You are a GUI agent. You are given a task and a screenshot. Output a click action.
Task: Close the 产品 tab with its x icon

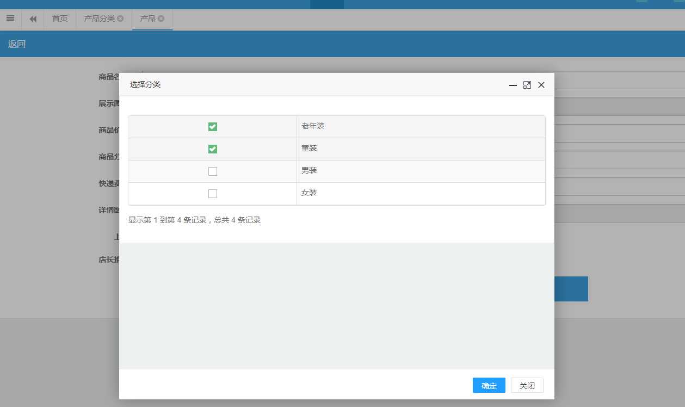(161, 18)
